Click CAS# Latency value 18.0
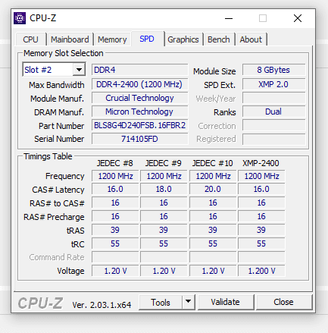This screenshot has height=333, width=328. click(x=164, y=189)
